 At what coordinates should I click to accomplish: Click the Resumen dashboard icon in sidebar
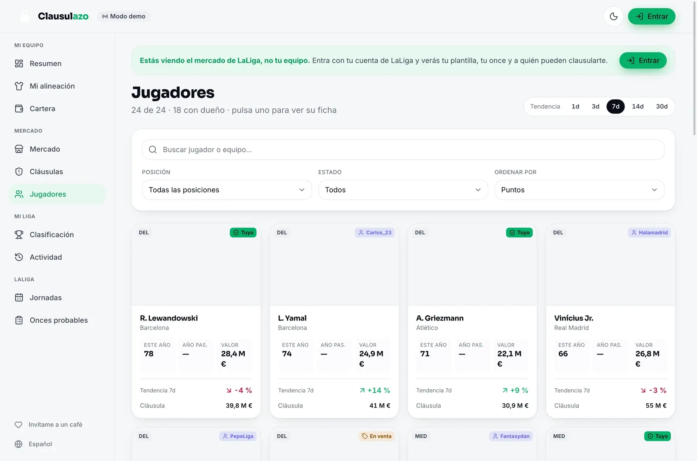coord(19,63)
